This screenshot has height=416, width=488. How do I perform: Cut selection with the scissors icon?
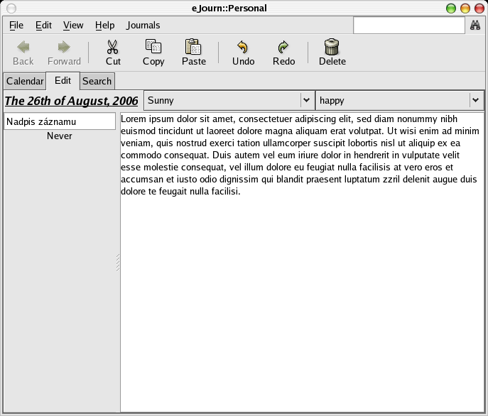113,47
